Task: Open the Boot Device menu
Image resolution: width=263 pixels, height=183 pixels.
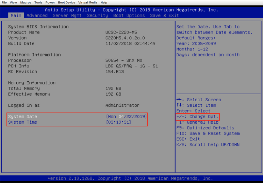Action: (67, 2)
